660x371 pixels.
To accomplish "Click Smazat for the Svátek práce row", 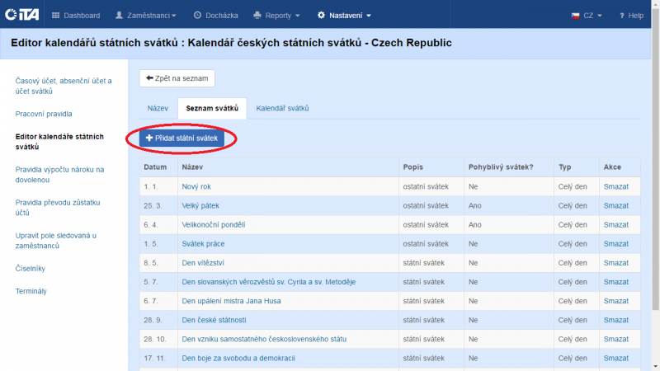I will tap(615, 244).
